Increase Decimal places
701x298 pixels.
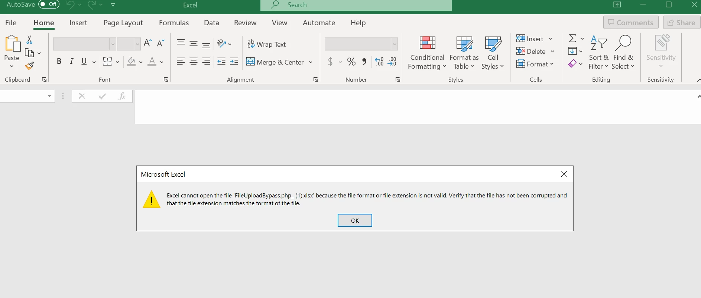(379, 62)
